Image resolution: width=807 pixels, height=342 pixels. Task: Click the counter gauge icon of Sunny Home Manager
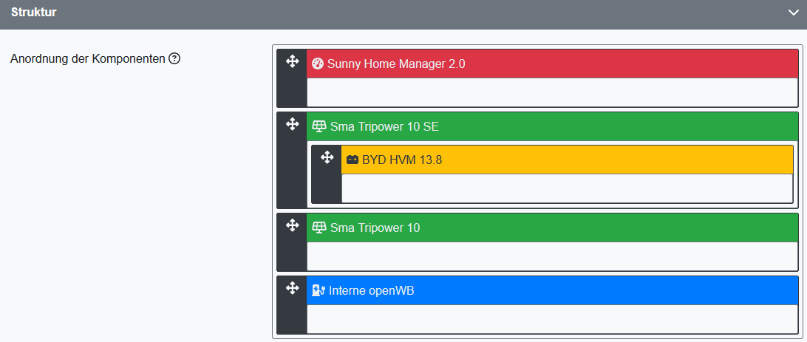click(318, 64)
